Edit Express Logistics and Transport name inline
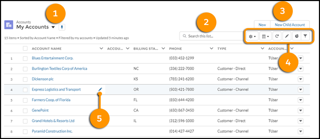This screenshot has height=139, width=320. coord(100,90)
